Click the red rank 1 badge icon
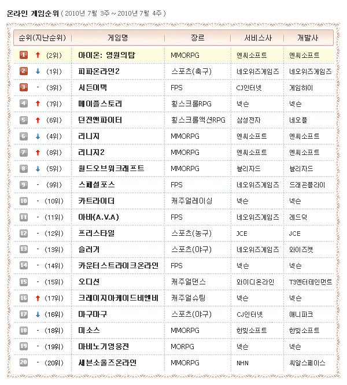The height and width of the screenshot is (385, 347). (x=24, y=55)
